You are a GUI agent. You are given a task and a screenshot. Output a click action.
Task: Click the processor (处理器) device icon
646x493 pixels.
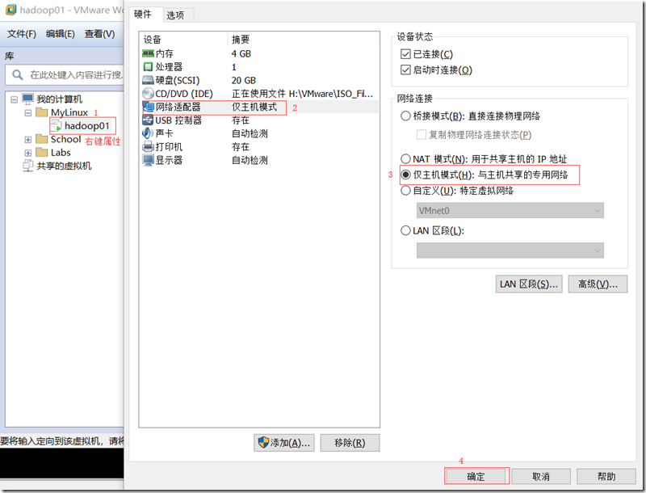click(148, 67)
